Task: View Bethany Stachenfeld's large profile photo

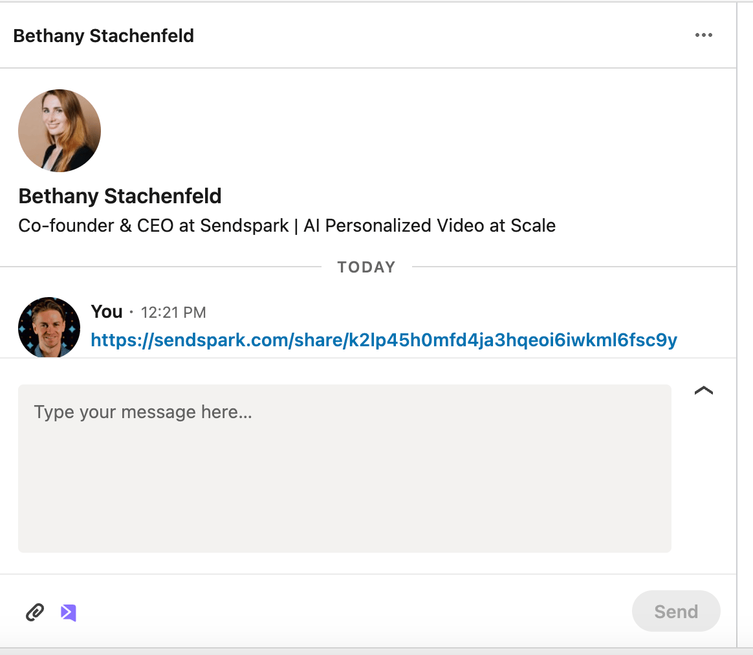Action: pos(60,131)
